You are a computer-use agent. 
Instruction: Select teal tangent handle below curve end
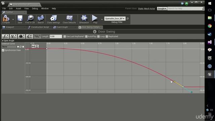[191, 92]
